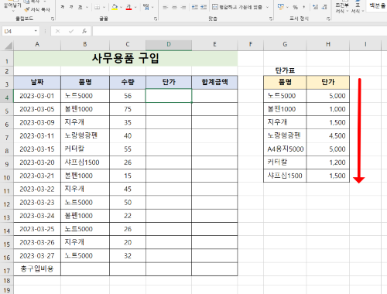This screenshot has width=387, height=294.
Task: Click the decrease decimal icon
Action: [324, 7]
